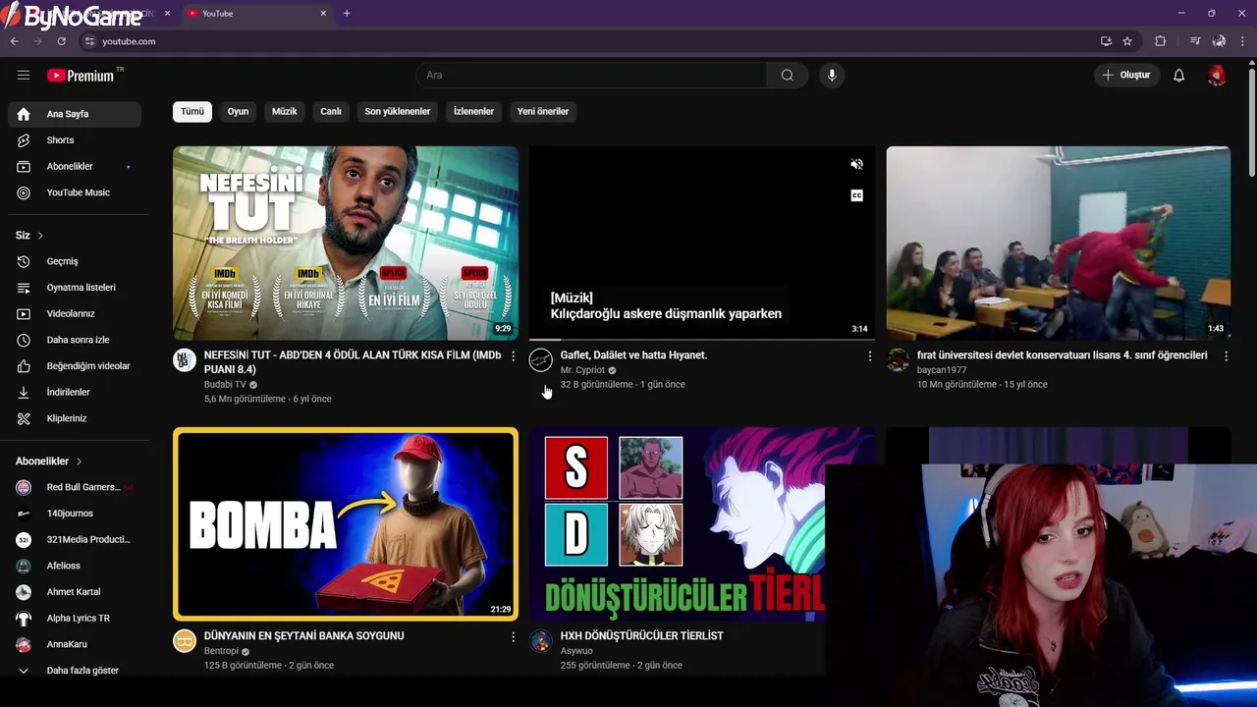Image resolution: width=1257 pixels, height=707 pixels.
Task: Select the İzlenenler filter chip
Action: click(473, 111)
